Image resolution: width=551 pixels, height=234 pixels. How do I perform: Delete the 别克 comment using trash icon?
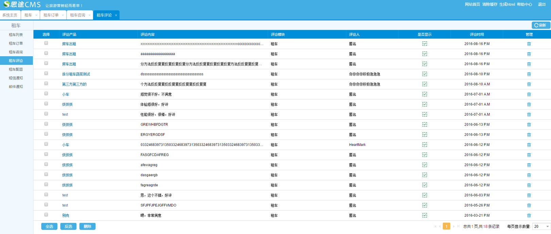click(529, 215)
